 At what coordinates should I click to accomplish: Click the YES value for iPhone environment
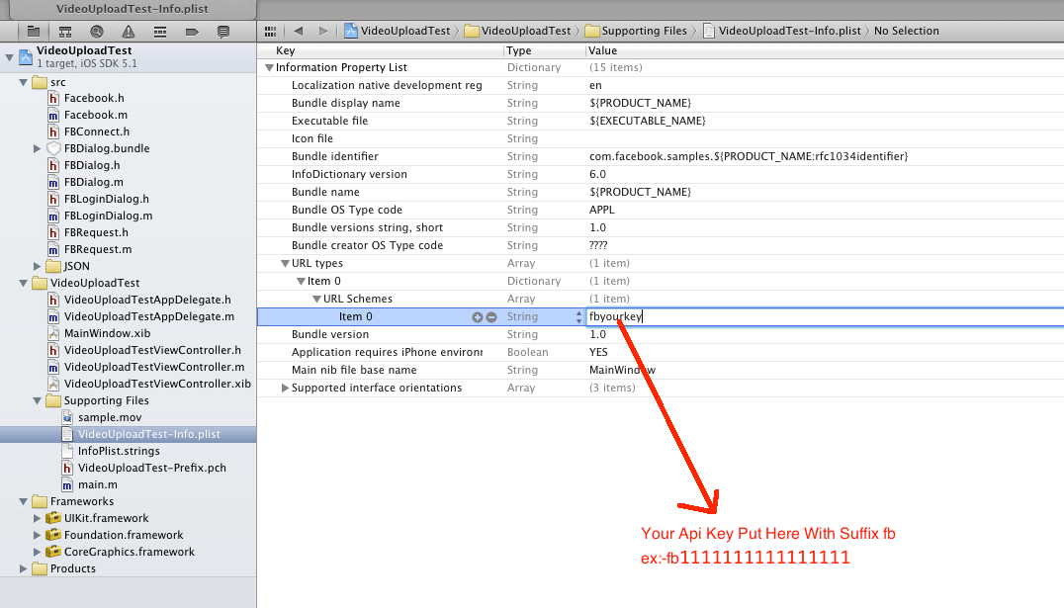click(x=598, y=352)
